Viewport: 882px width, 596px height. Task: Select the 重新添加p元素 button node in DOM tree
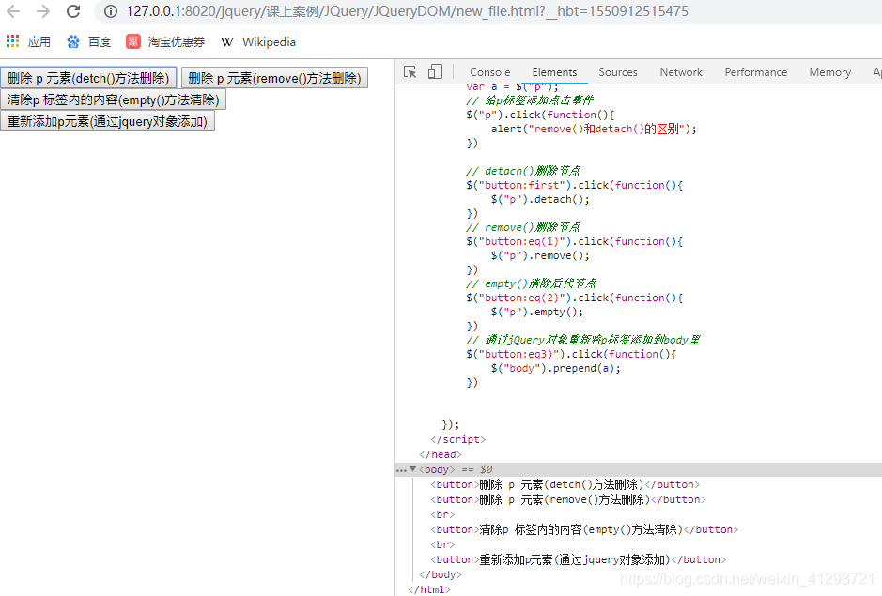coord(579,559)
